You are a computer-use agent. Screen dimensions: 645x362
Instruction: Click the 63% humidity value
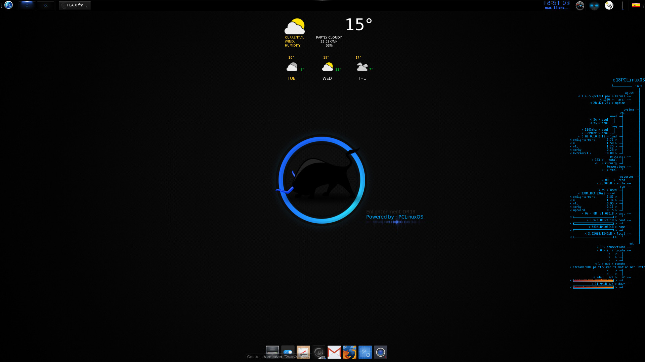click(x=329, y=46)
